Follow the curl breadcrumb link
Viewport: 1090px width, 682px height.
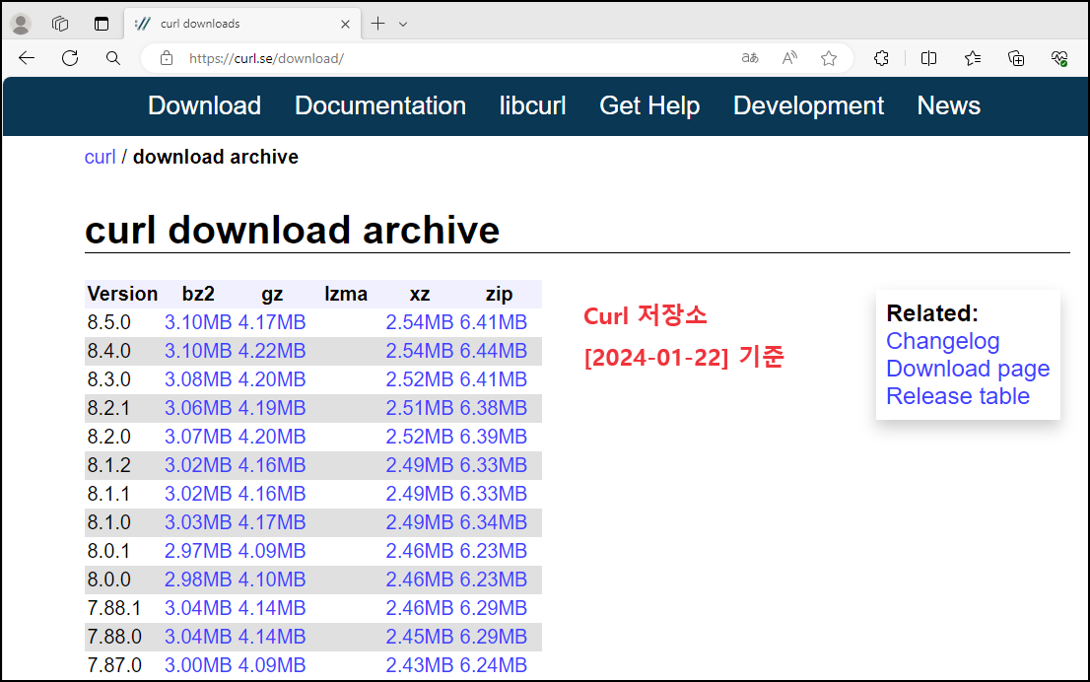coord(101,157)
